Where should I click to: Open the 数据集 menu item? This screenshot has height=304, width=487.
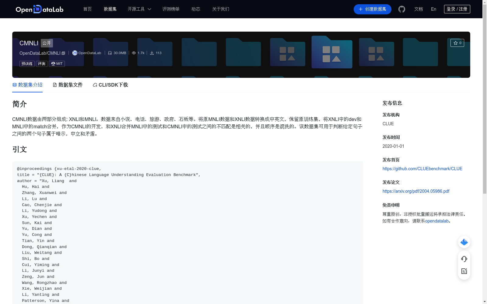point(110,9)
